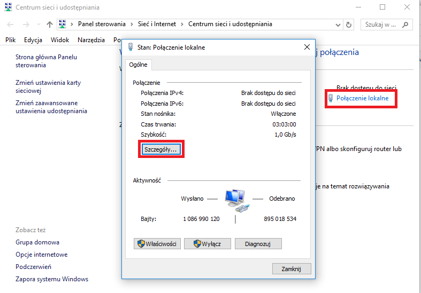The width and height of the screenshot is (421, 293).
Task: Select Sieć i Internet in breadcrumb
Action: coord(157,24)
